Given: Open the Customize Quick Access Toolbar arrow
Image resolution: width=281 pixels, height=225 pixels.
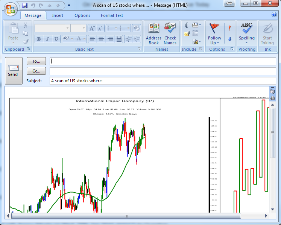Looking at the screenshot, I should [69, 6].
